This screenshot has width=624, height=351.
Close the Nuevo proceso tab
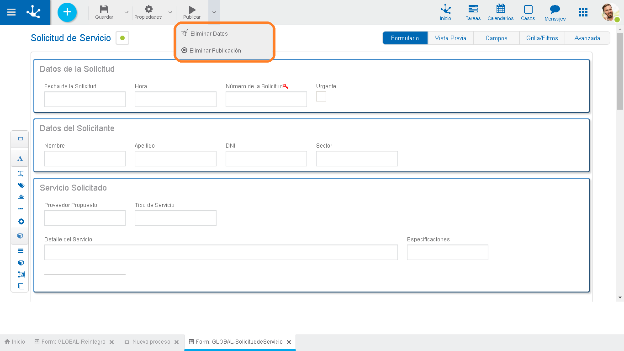(x=176, y=342)
